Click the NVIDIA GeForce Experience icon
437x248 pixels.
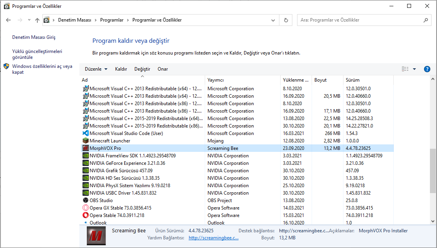click(86, 163)
